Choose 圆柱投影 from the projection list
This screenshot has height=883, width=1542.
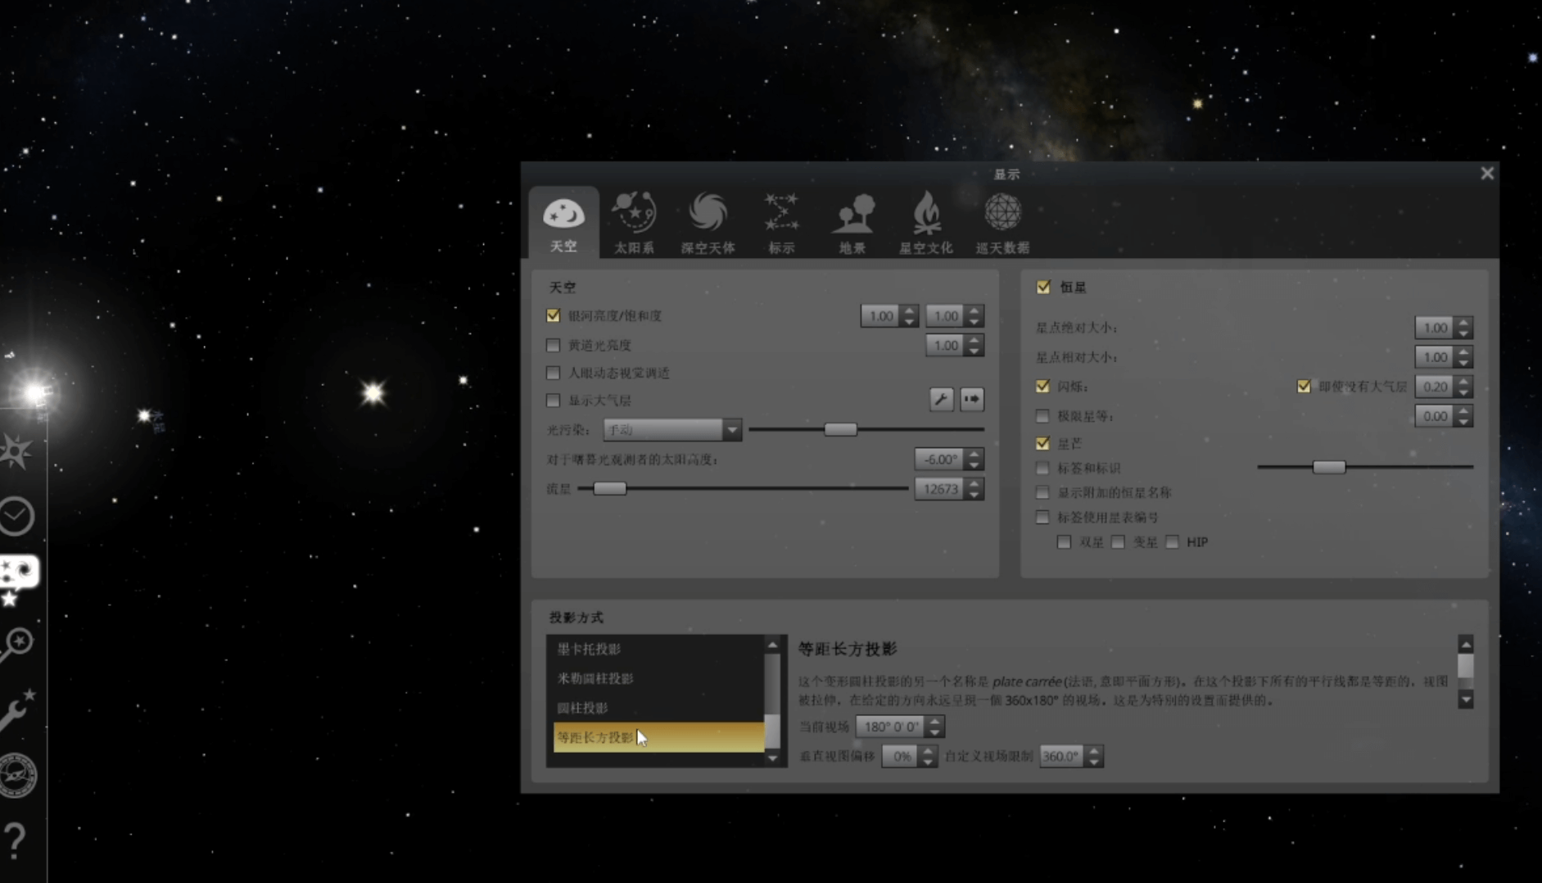582,708
